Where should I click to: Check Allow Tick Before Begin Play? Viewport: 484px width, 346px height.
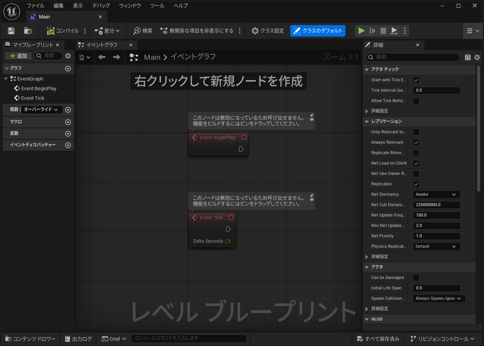click(x=416, y=101)
